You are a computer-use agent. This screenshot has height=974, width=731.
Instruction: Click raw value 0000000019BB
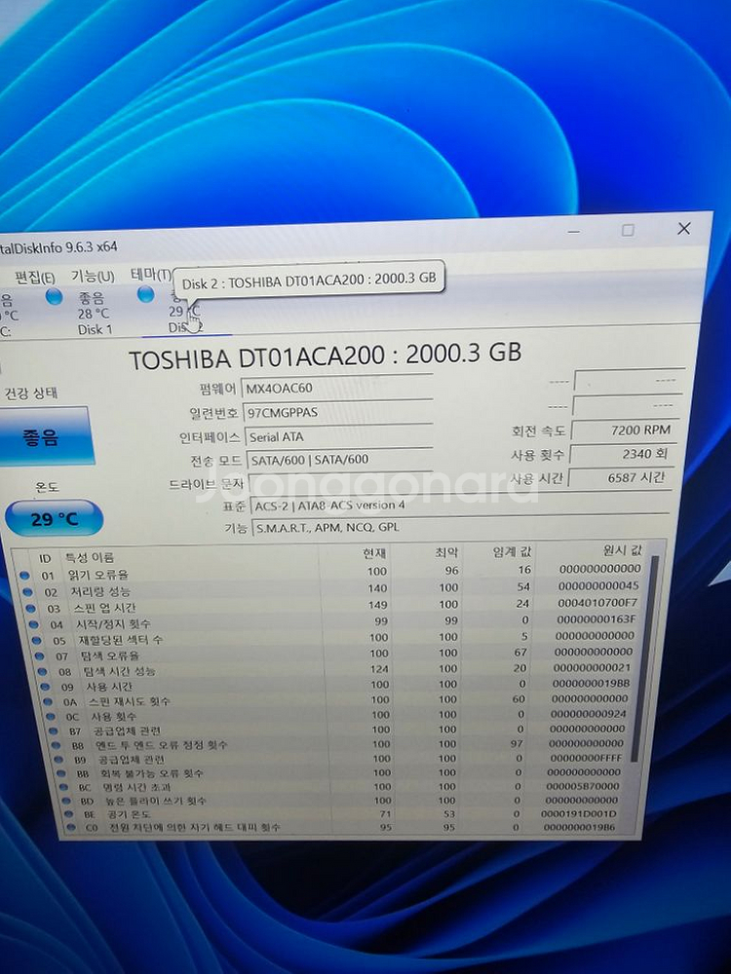click(592, 684)
